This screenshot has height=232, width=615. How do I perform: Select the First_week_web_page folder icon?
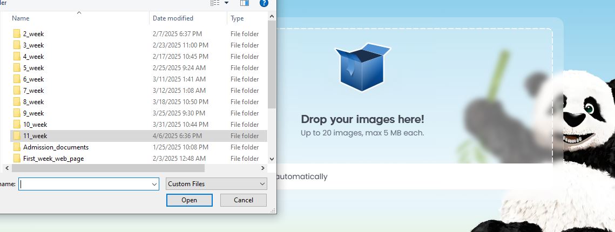pos(17,159)
